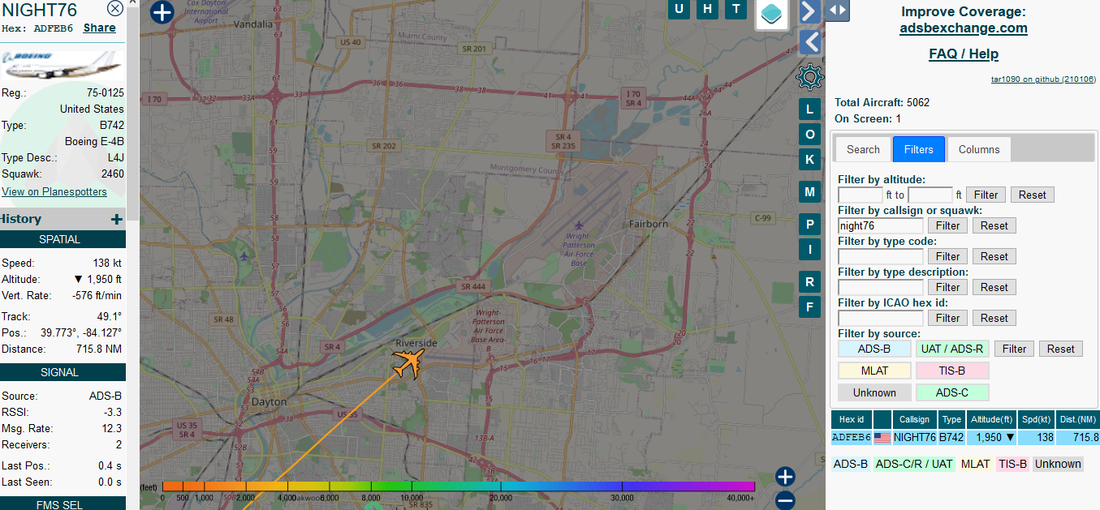Apply the callsign Filter button
The height and width of the screenshot is (510, 1100).
pyautogui.click(x=948, y=225)
